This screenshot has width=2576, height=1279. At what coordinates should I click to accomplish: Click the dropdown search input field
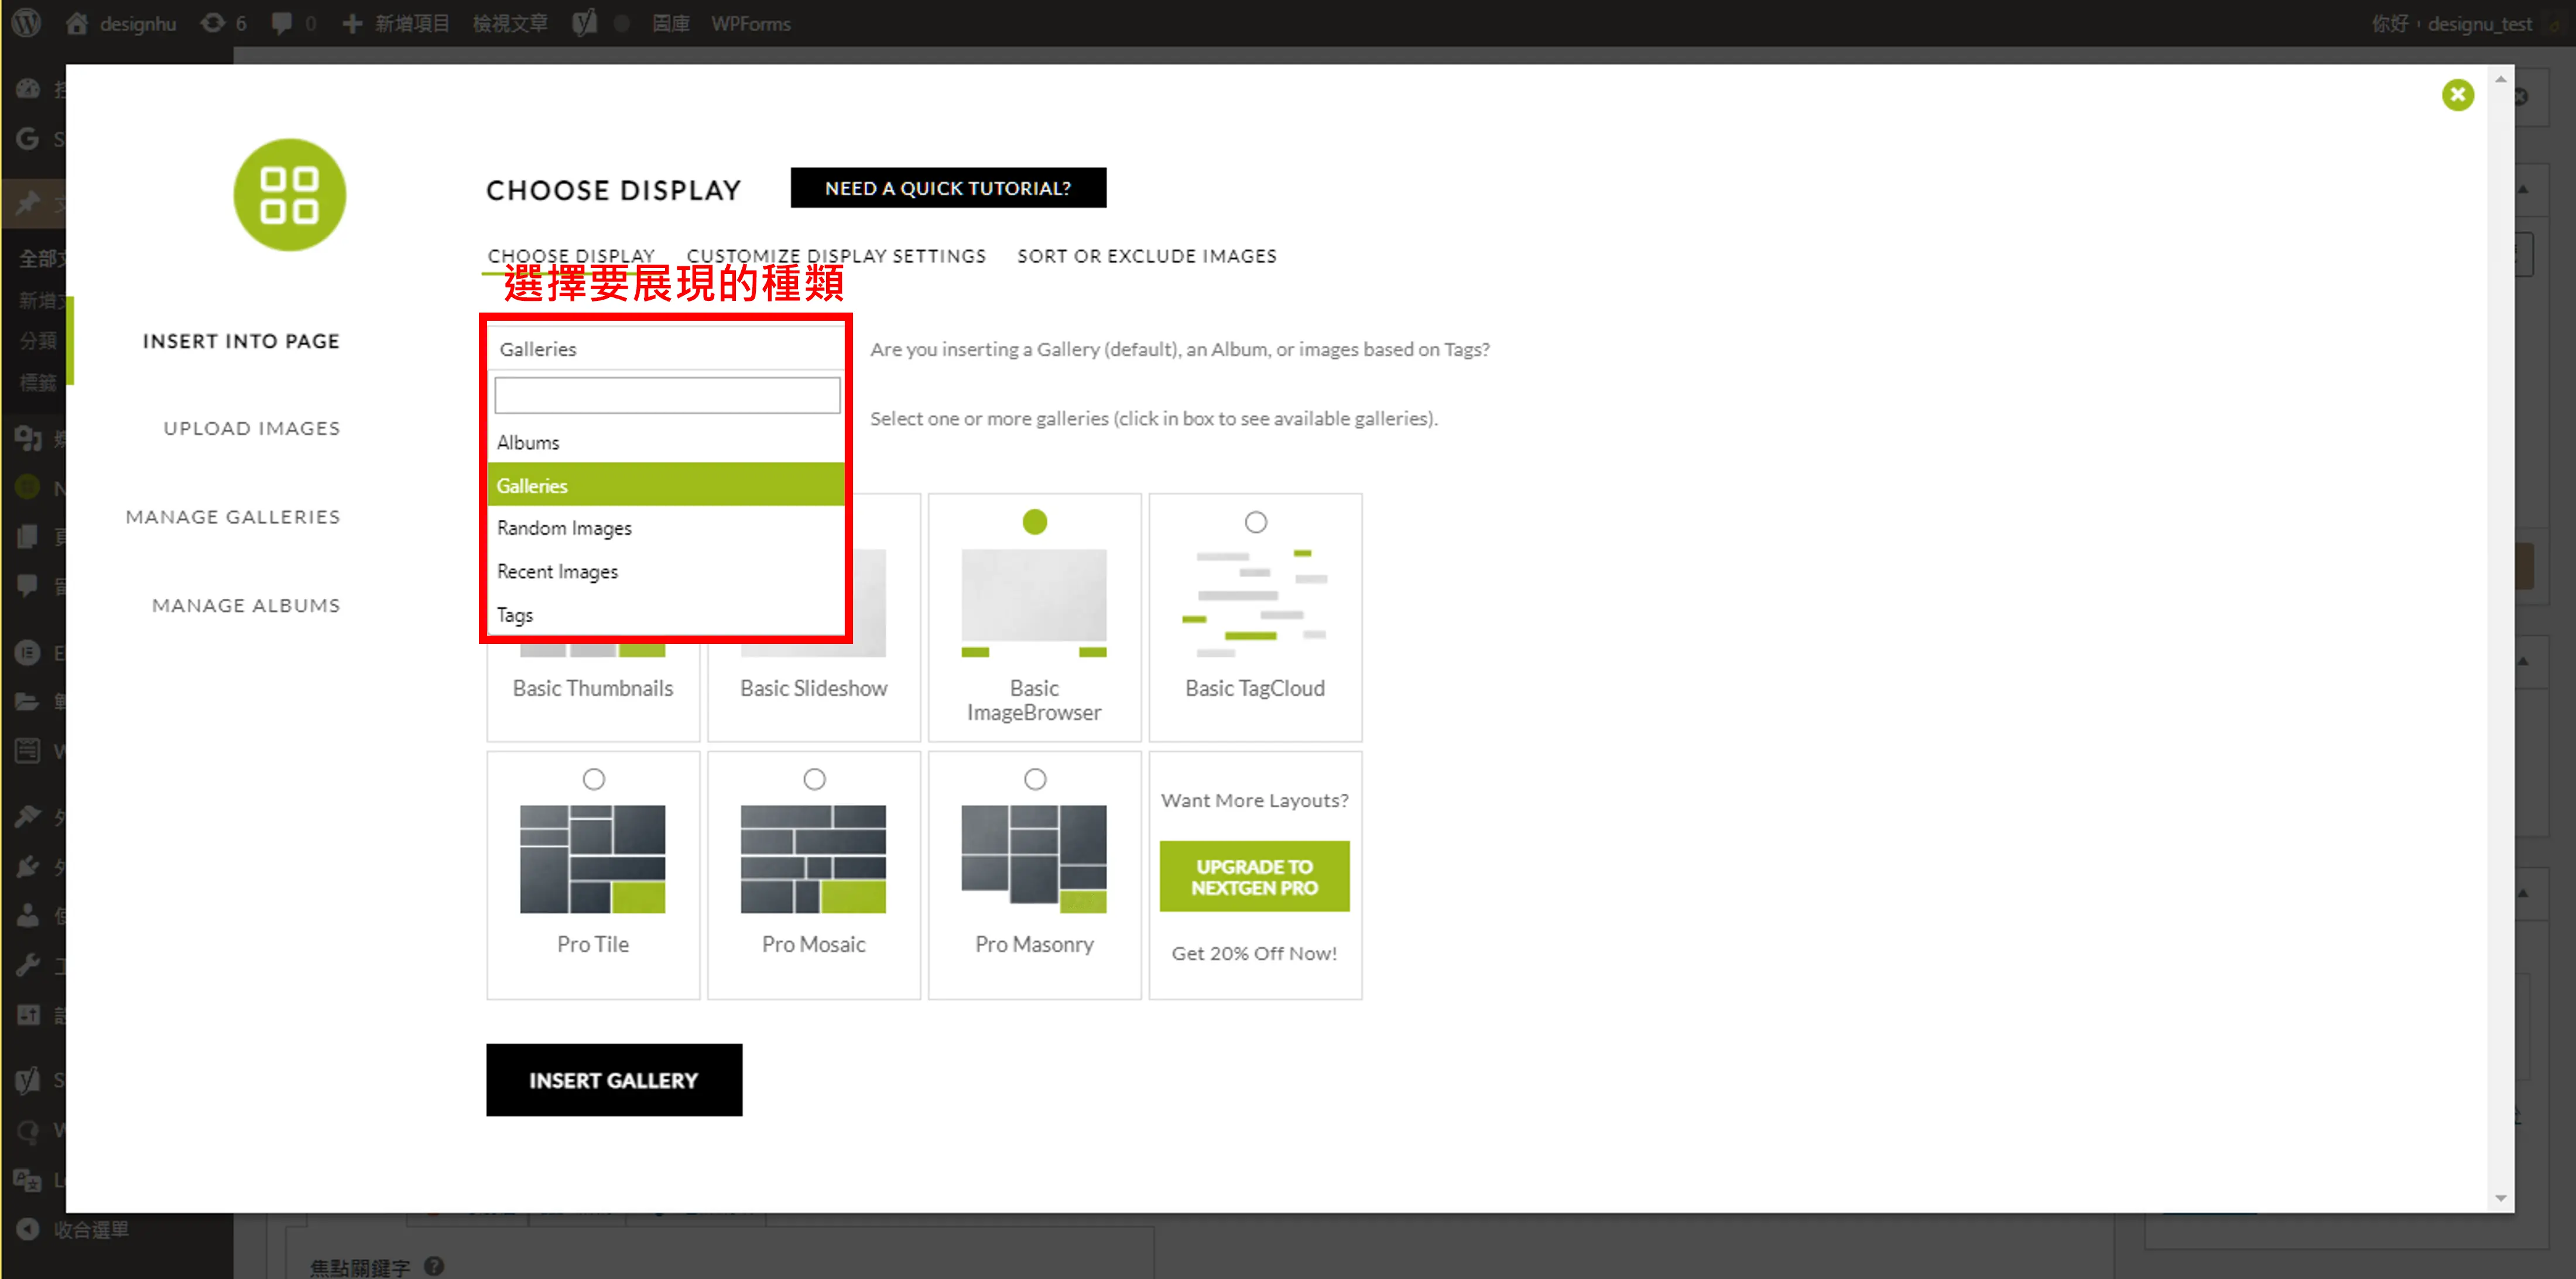(x=667, y=395)
